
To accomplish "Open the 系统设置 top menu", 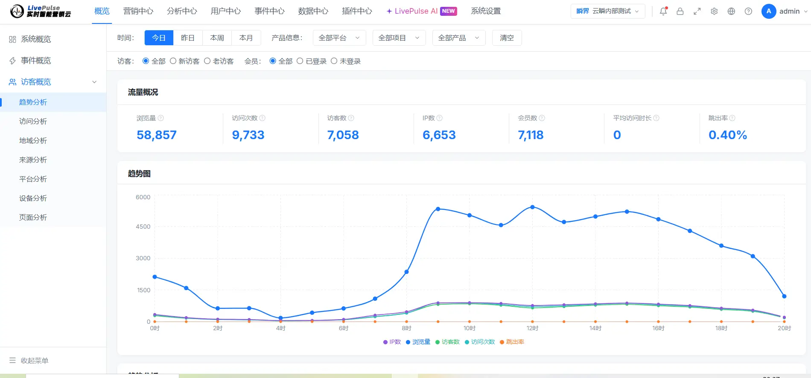I will [x=486, y=11].
